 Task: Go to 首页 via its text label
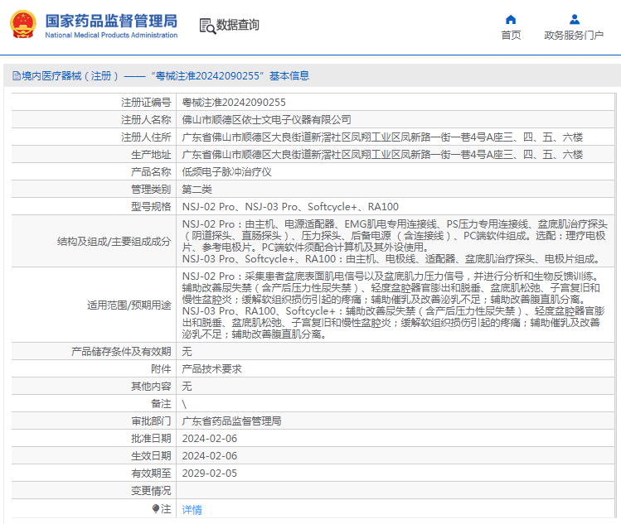pyautogui.click(x=511, y=35)
